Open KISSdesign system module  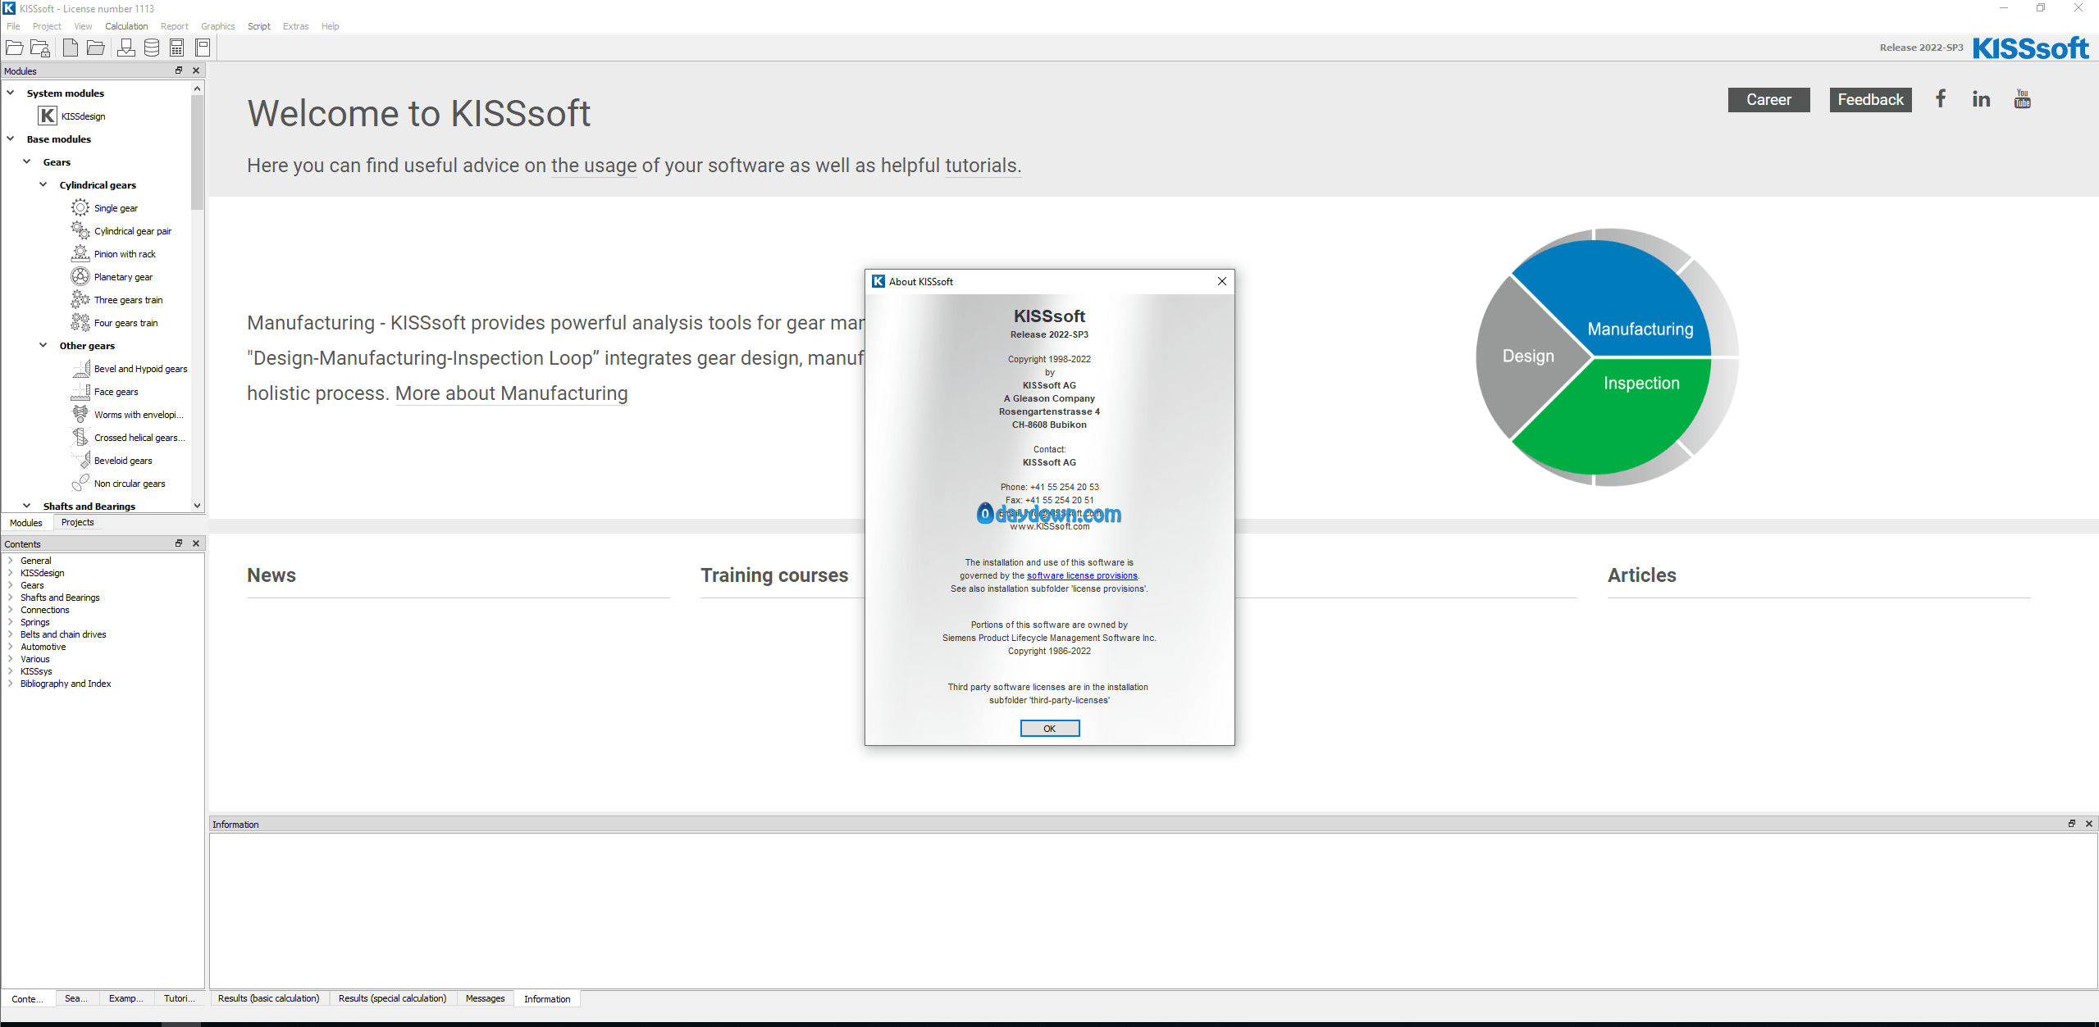pyautogui.click(x=83, y=116)
